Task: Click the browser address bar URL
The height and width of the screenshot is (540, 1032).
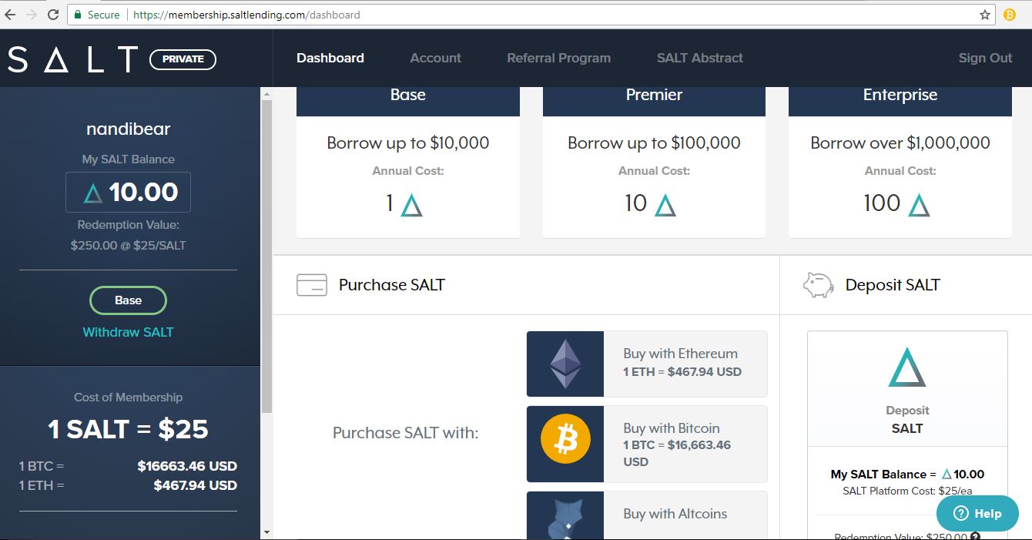Action: click(246, 15)
